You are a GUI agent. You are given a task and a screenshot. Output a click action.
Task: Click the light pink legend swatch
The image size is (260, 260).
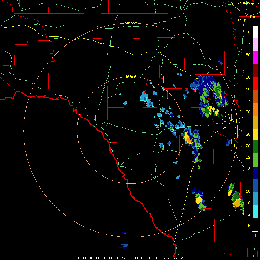click(x=255, y=44)
